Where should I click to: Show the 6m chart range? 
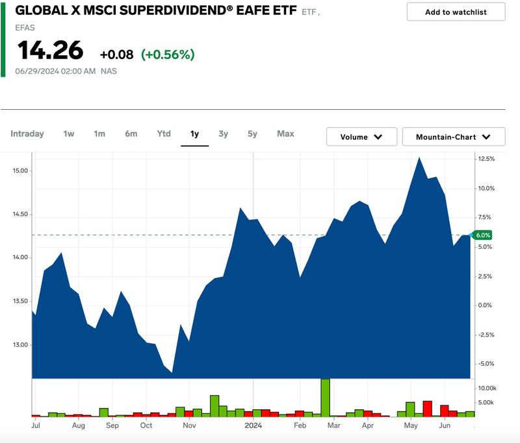(131, 134)
